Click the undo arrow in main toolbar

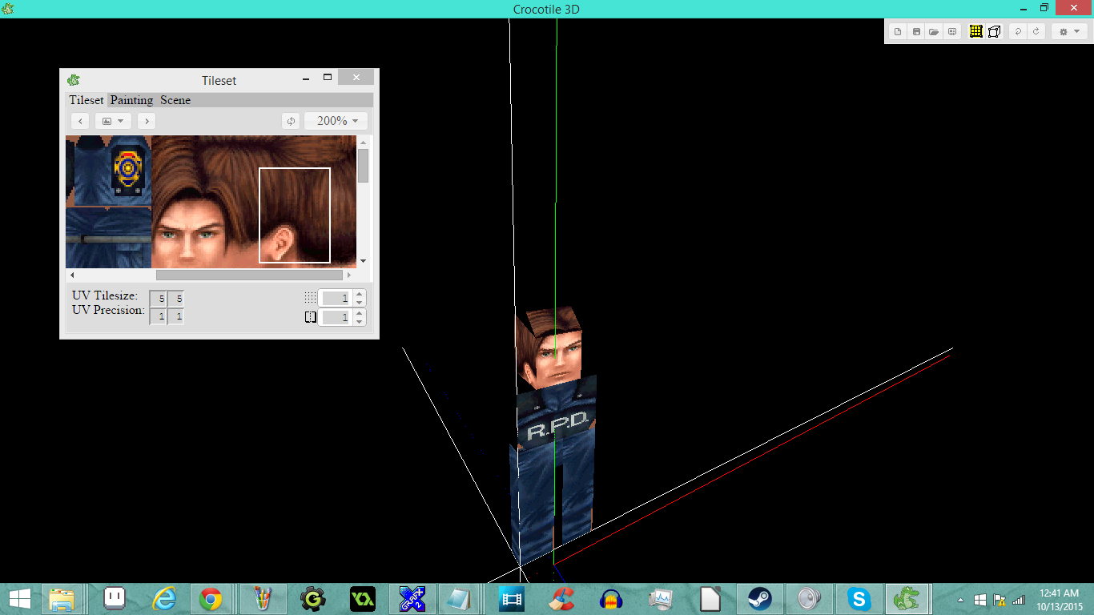(1018, 32)
